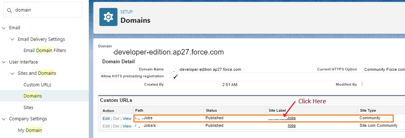Click View link for Community row

(127, 118)
